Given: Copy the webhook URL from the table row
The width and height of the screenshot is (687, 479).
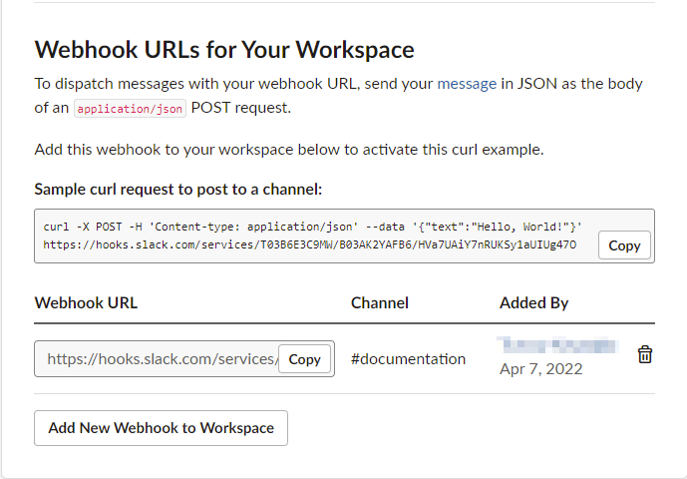Looking at the screenshot, I should [x=304, y=359].
